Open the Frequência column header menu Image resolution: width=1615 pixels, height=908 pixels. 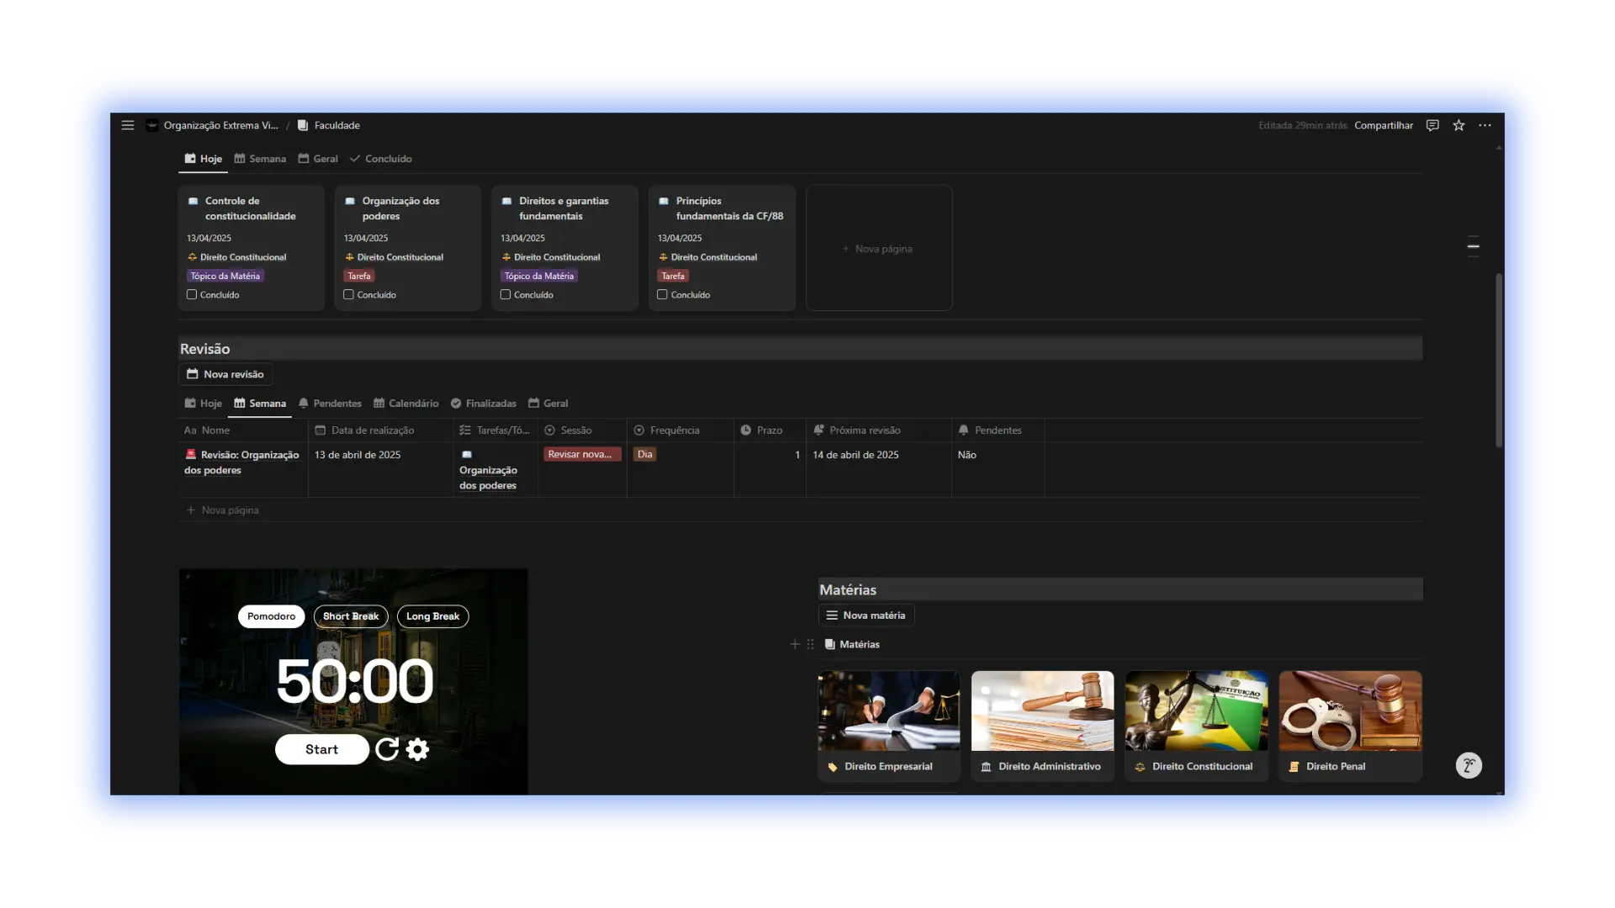point(680,430)
